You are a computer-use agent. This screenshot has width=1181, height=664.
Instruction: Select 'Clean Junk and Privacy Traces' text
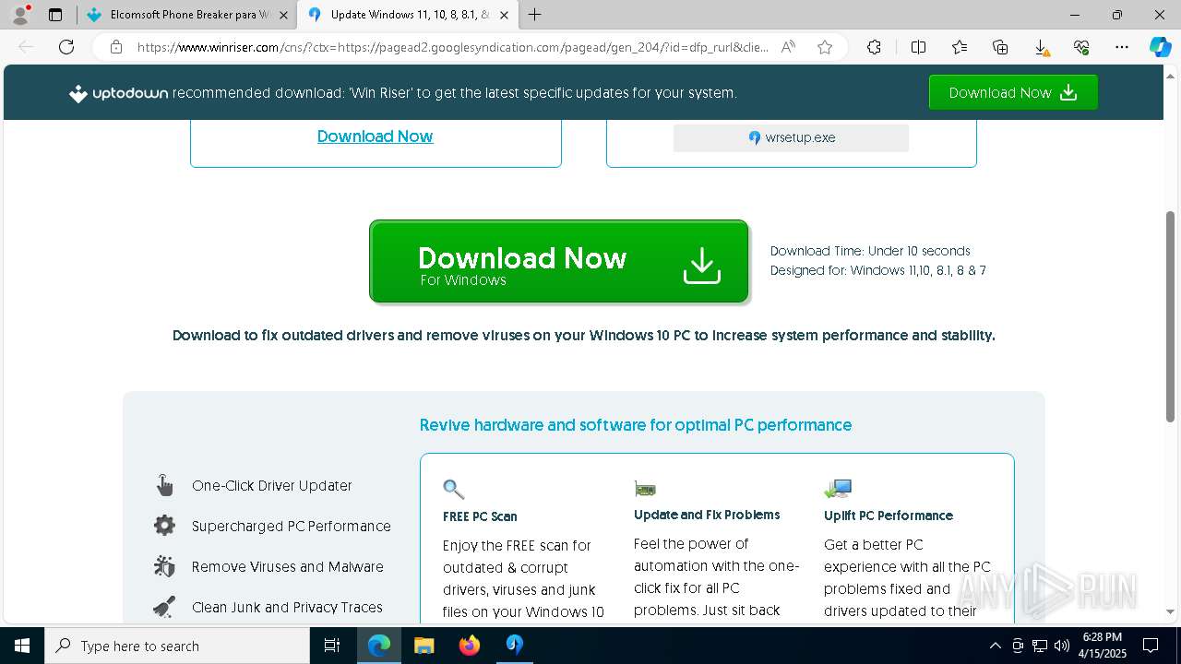(x=287, y=607)
